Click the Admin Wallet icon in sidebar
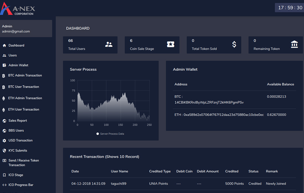This screenshot has height=193, width=304. (x=4, y=65)
